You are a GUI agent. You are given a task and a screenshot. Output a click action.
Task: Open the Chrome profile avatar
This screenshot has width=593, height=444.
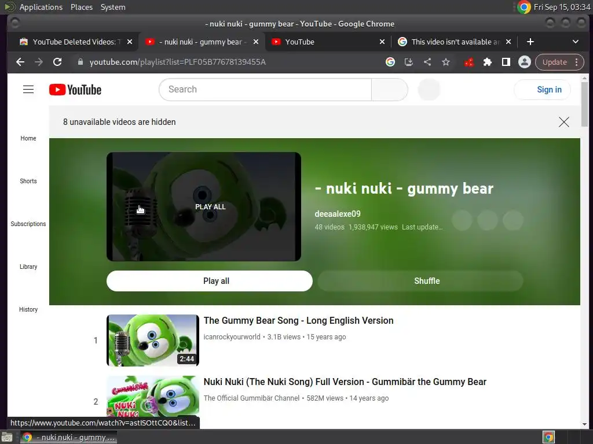click(x=525, y=62)
